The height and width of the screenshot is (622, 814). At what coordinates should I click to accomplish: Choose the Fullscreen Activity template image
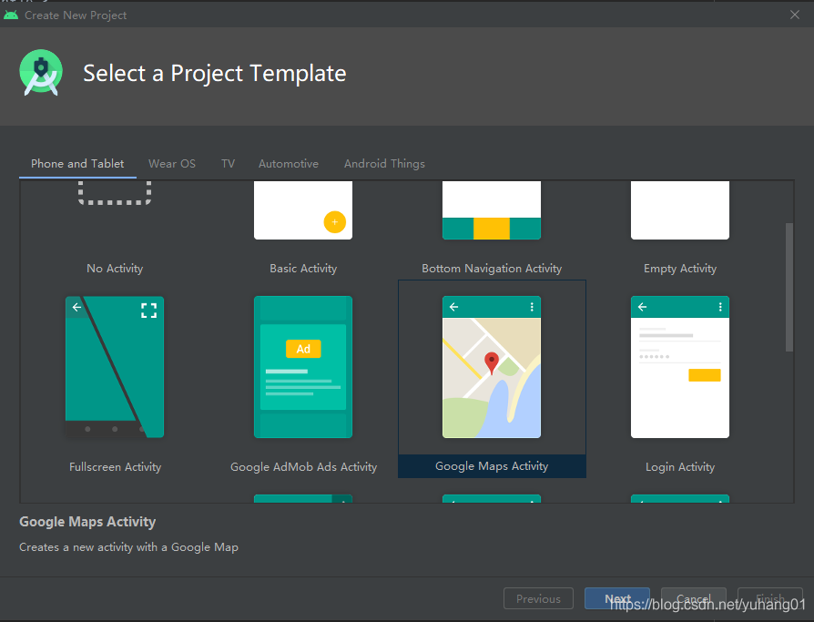coord(115,367)
